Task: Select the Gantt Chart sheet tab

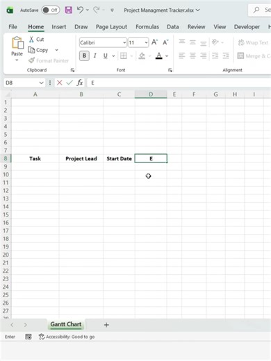Action: [66, 324]
